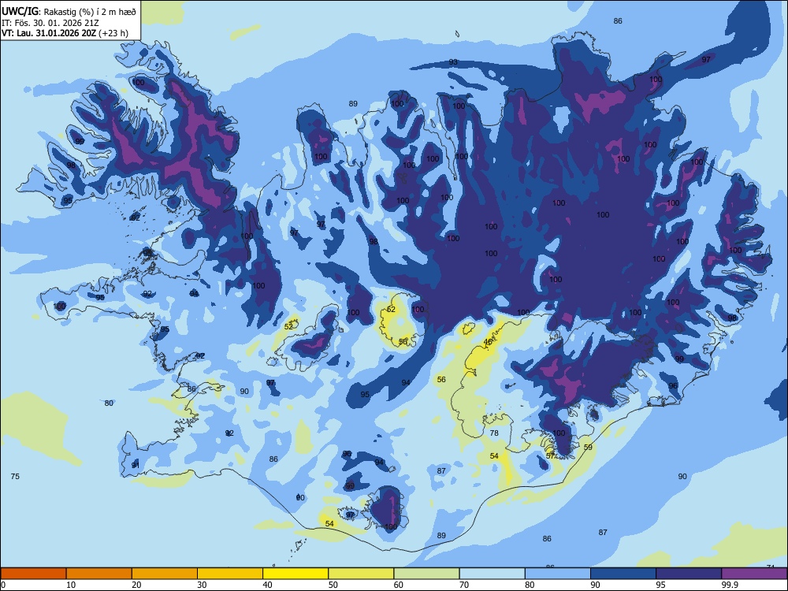Select the amber 30–40 legend color
Viewport: 788px width, 591px height.
click(230, 574)
